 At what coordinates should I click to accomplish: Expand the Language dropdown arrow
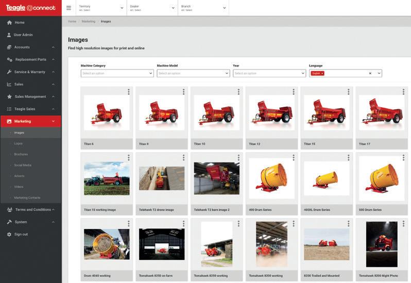pyautogui.click(x=379, y=73)
